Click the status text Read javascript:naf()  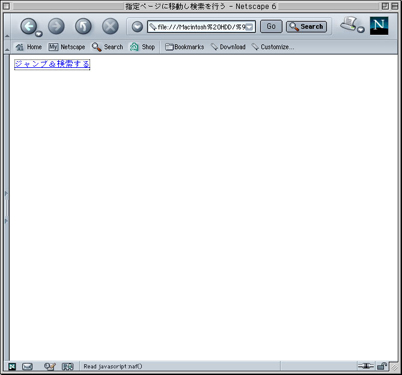tap(113, 367)
